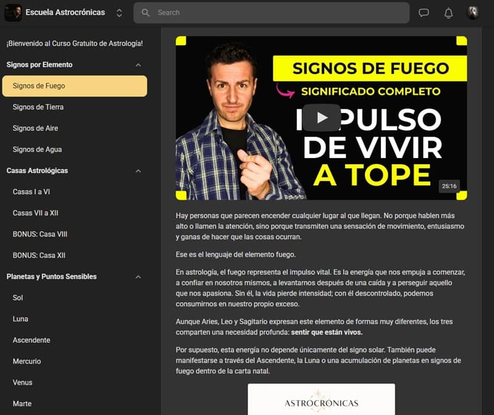This screenshot has height=415, width=494.
Task: Open the chat messages icon
Action: pos(424,12)
